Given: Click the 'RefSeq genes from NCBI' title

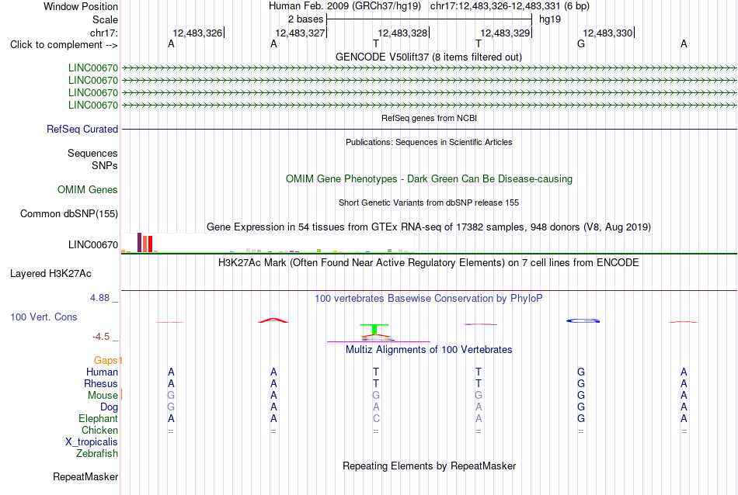Looking at the screenshot, I should [429, 118].
